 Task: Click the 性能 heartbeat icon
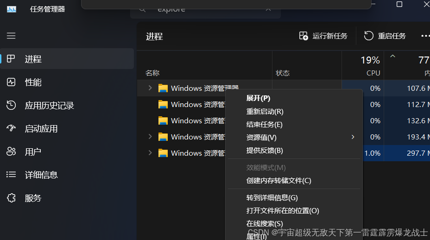[11, 82]
